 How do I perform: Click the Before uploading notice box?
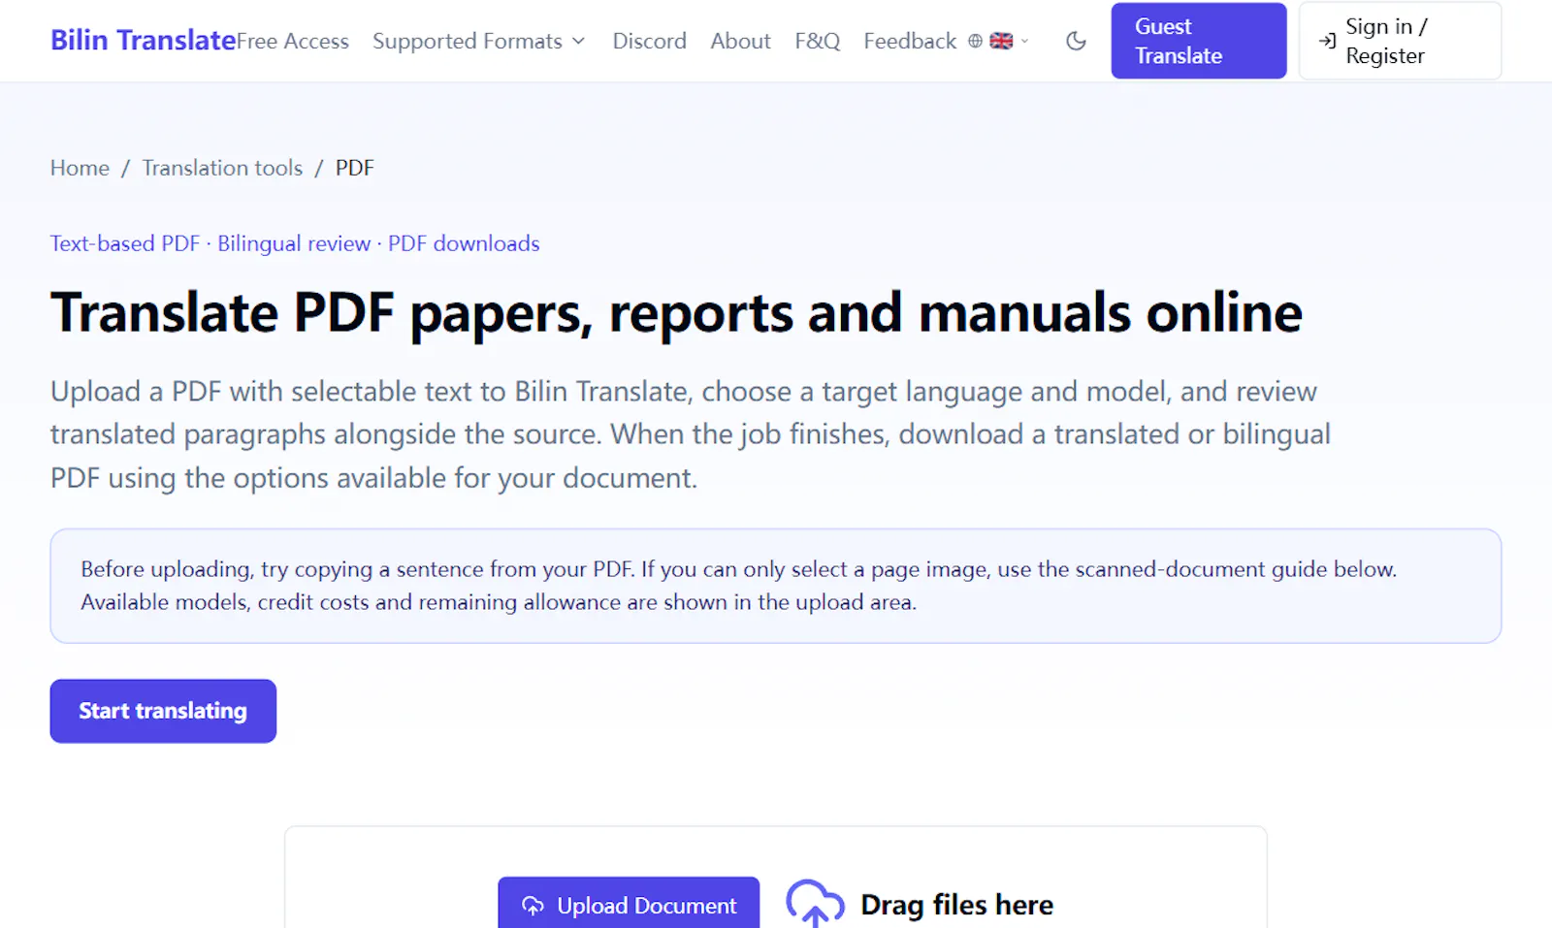[x=776, y=586]
